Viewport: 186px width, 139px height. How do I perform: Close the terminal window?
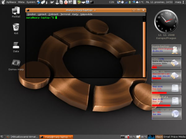pyautogui.click(x=143, y=10)
